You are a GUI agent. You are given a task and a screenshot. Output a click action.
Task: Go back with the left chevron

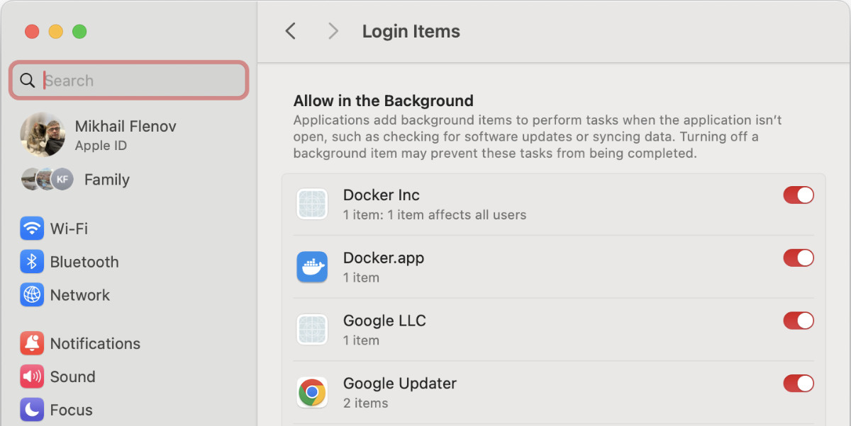[x=290, y=31]
